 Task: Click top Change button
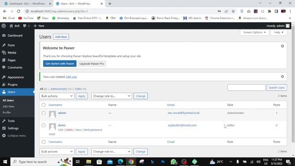point(141,96)
